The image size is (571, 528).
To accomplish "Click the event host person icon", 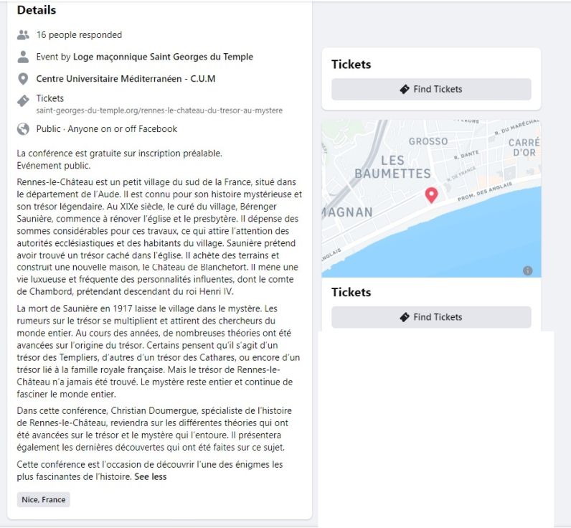I will [23, 57].
